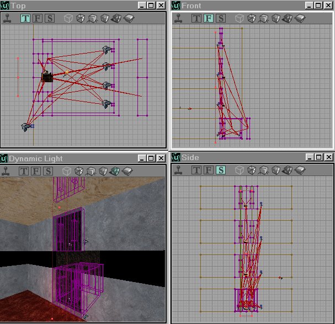Select the S view button in Front viewport

pos(221,18)
